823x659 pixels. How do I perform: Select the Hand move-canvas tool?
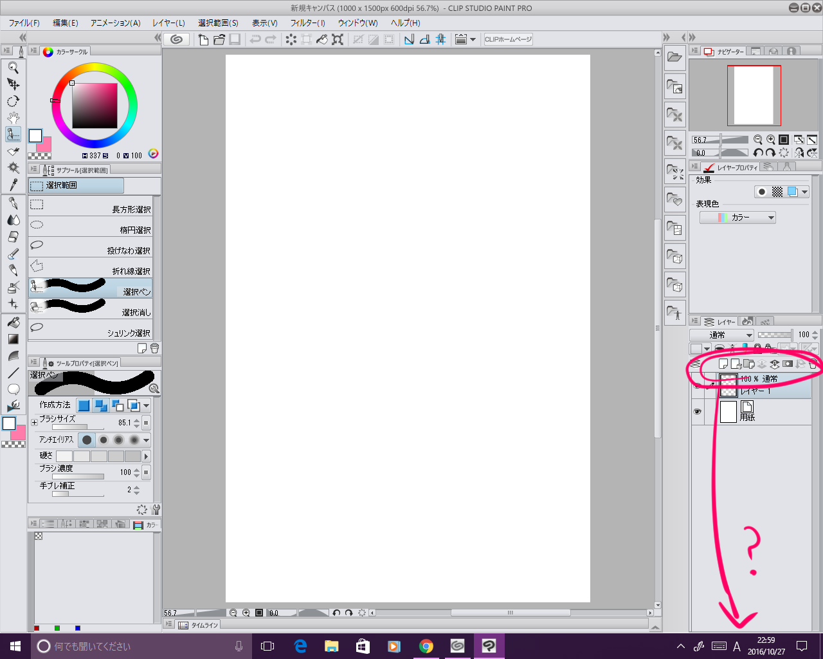(x=13, y=118)
